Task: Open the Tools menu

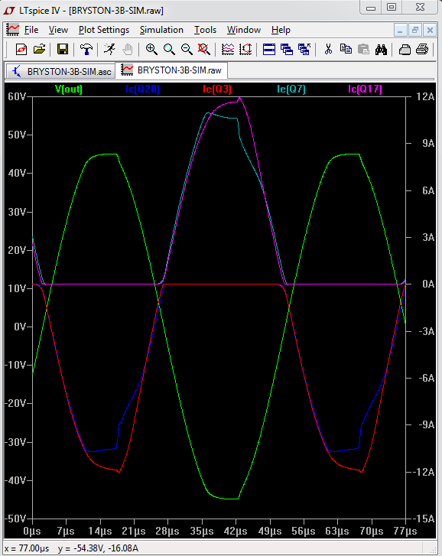Action: [x=205, y=30]
